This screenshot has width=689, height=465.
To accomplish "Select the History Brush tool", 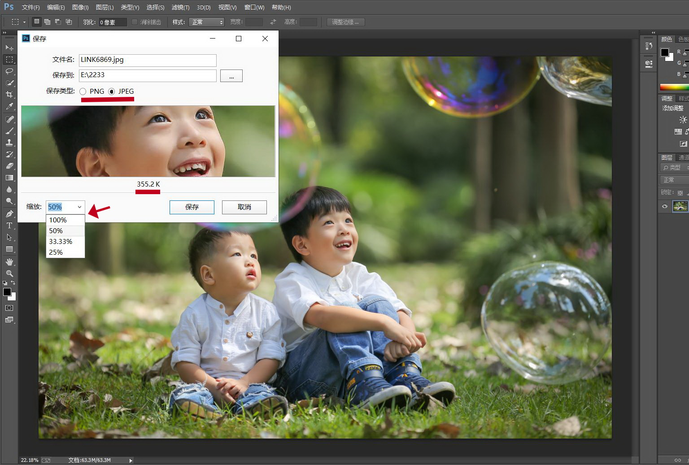I will 9,154.
